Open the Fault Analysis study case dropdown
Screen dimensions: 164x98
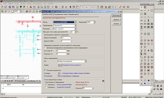[98, 7]
